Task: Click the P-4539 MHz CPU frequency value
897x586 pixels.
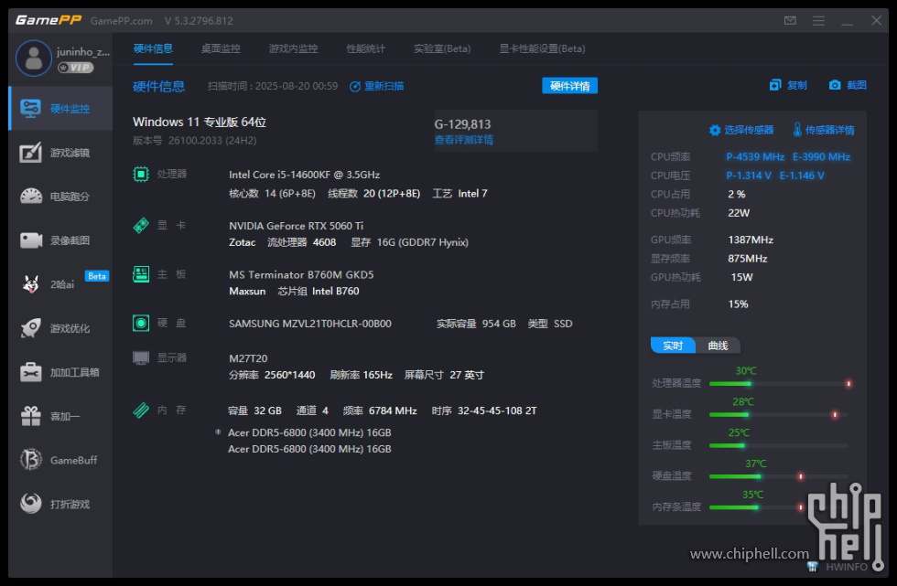Action: point(755,156)
